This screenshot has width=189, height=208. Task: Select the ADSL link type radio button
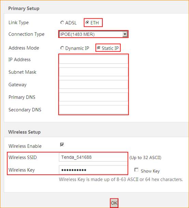tap(62, 23)
